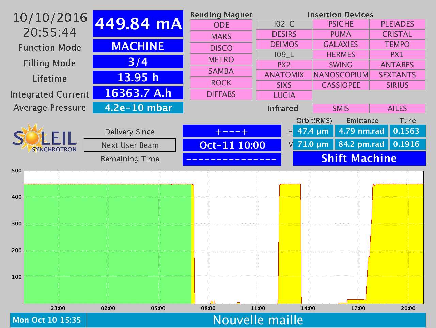Click the Mon Oct 10 15:35 timestamp

tap(48, 320)
